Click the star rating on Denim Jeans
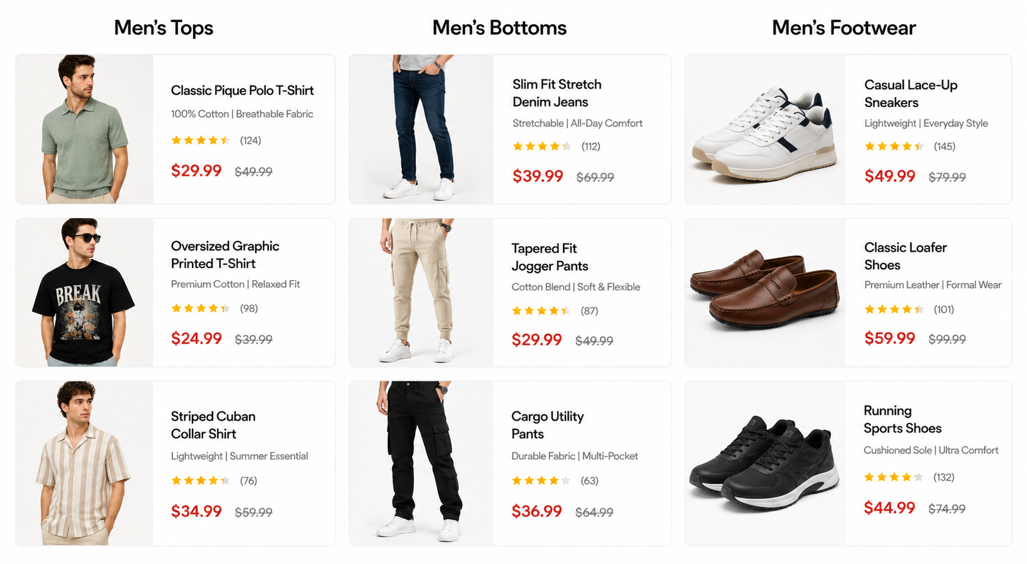The width and height of the screenshot is (1027, 564). coord(542,146)
